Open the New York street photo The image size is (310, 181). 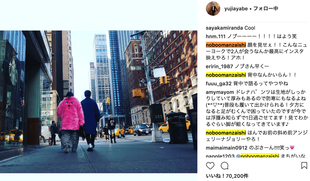point(99,102)
